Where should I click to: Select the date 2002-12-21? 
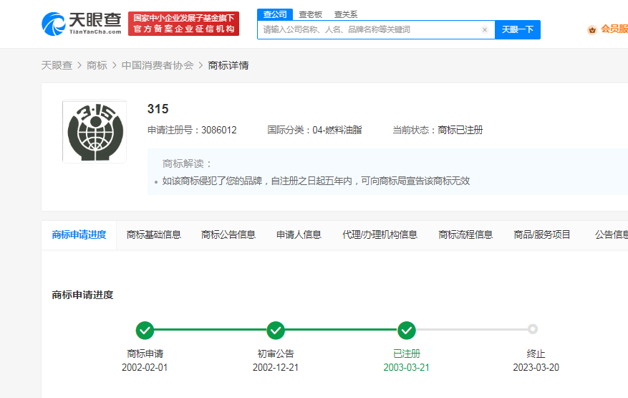[276, 367]
